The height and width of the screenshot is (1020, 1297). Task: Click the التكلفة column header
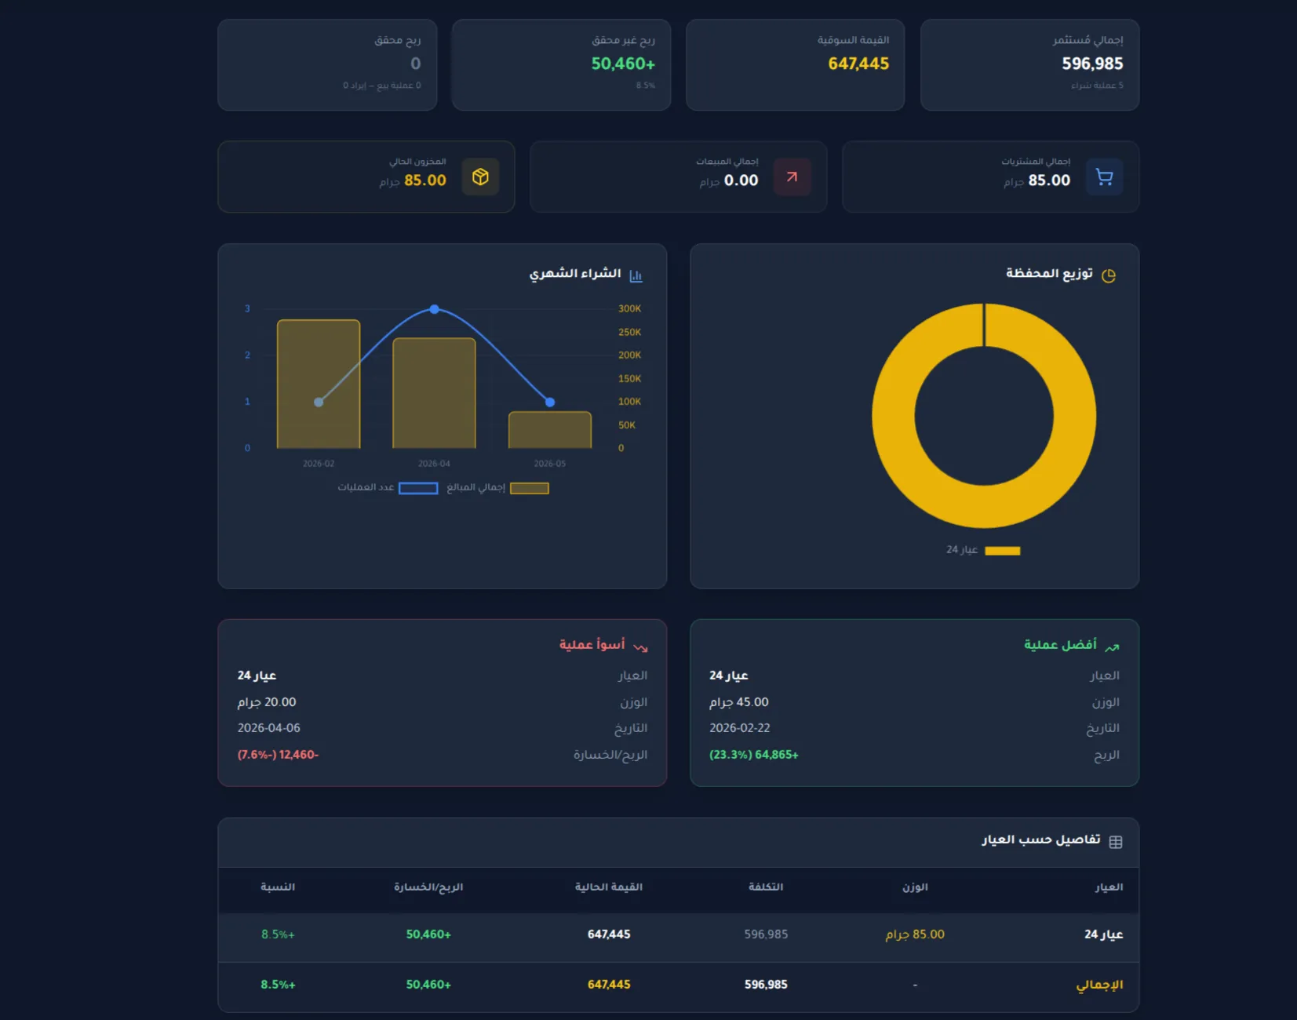point(766,887)
